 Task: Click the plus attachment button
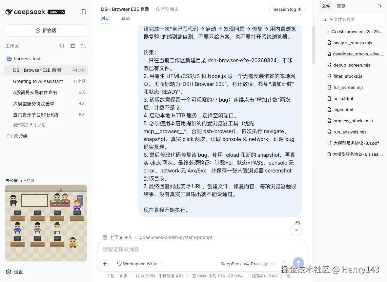105,264
